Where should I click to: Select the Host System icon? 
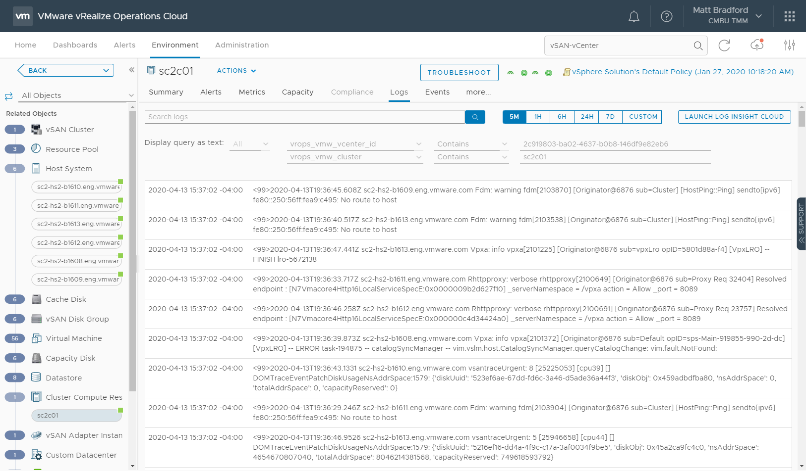click(36, 169)
